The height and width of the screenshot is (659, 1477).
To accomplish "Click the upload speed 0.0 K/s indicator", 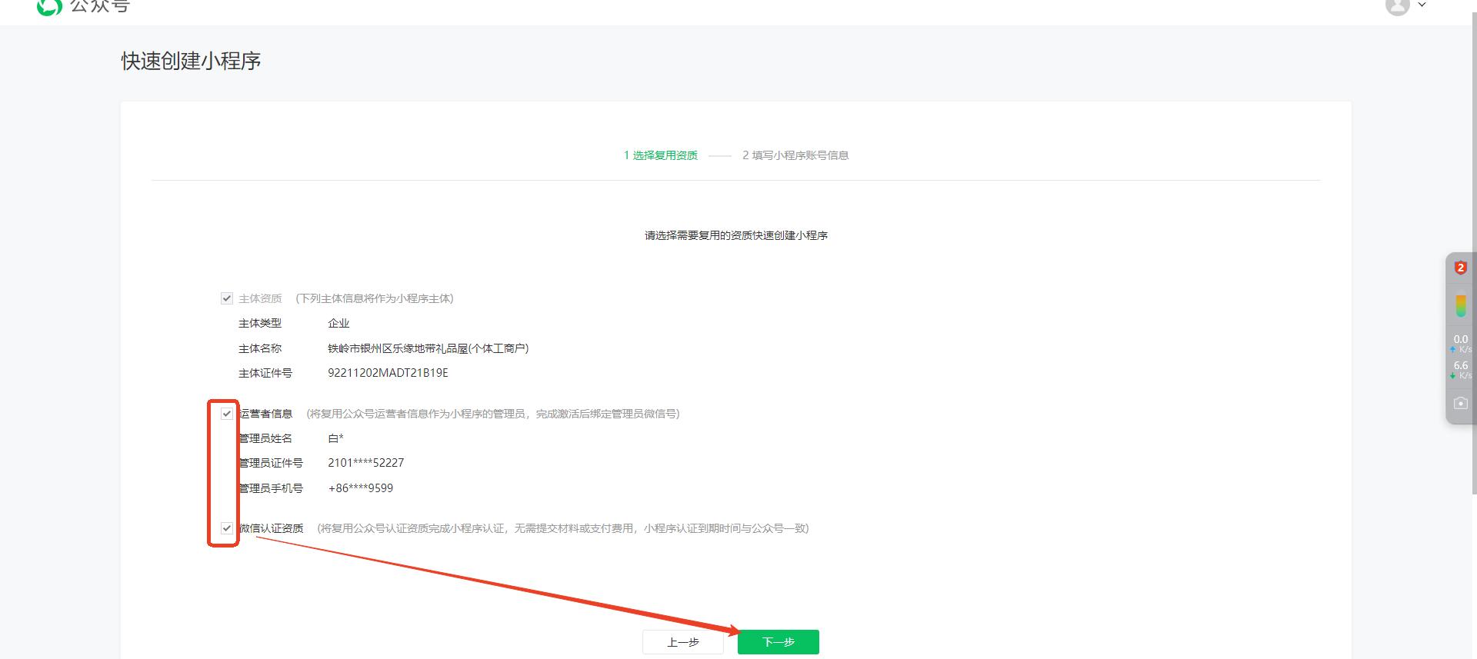I will 1460,343.
